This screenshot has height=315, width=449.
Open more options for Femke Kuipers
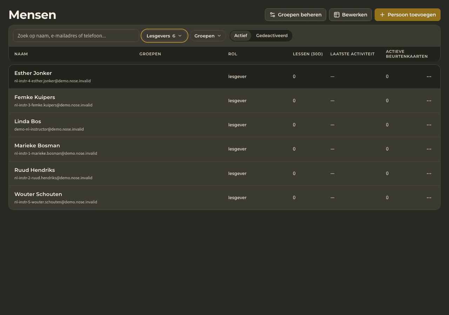429,101
